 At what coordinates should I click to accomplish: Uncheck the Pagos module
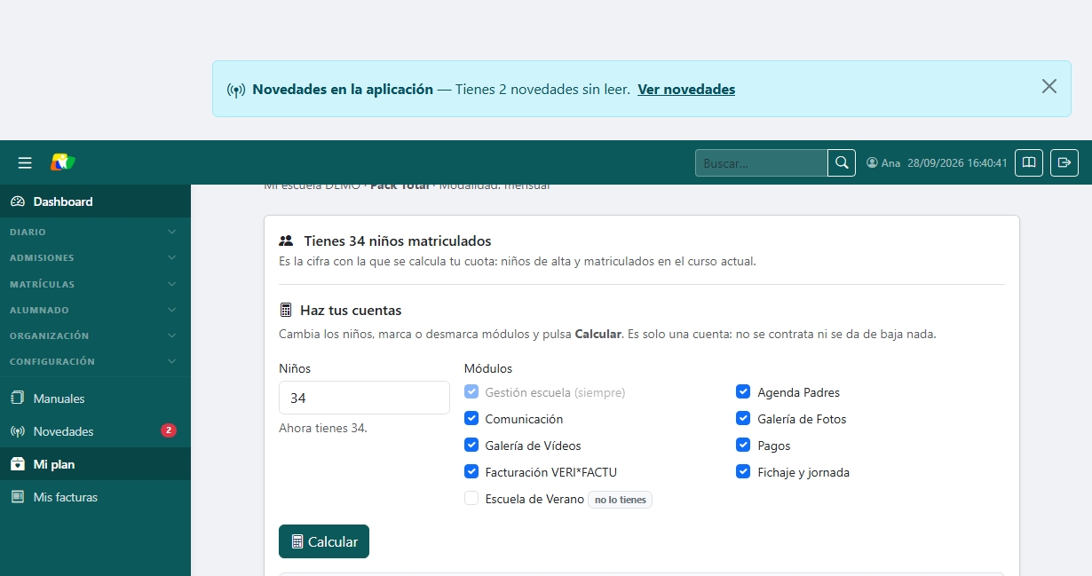pos(743,445)
